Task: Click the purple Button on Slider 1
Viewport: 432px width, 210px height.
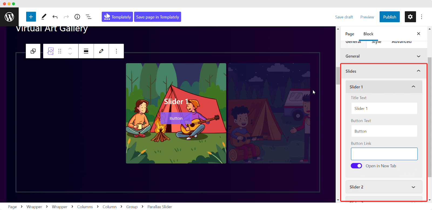Action: 176,118
